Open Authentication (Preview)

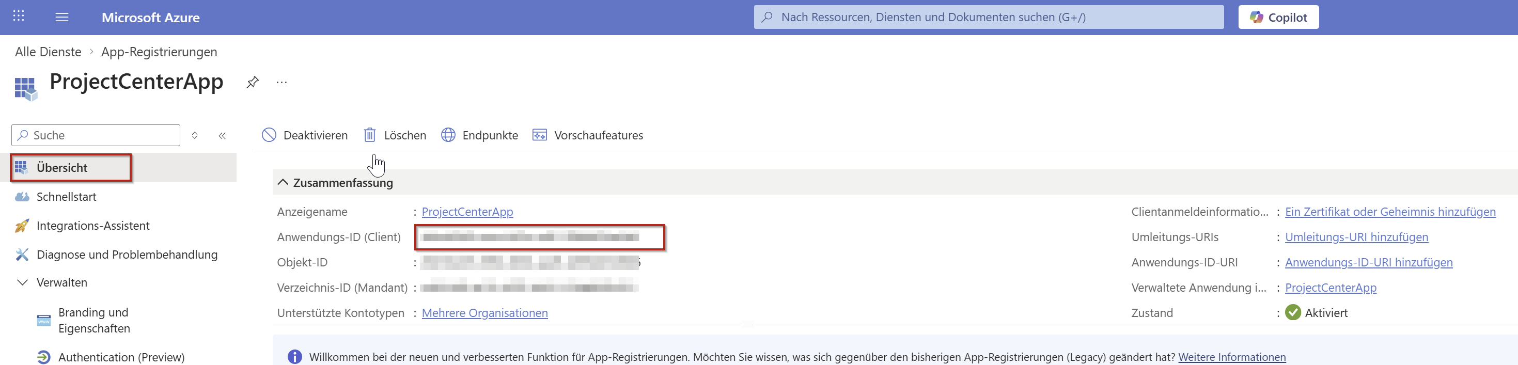(x=122, y=357)
